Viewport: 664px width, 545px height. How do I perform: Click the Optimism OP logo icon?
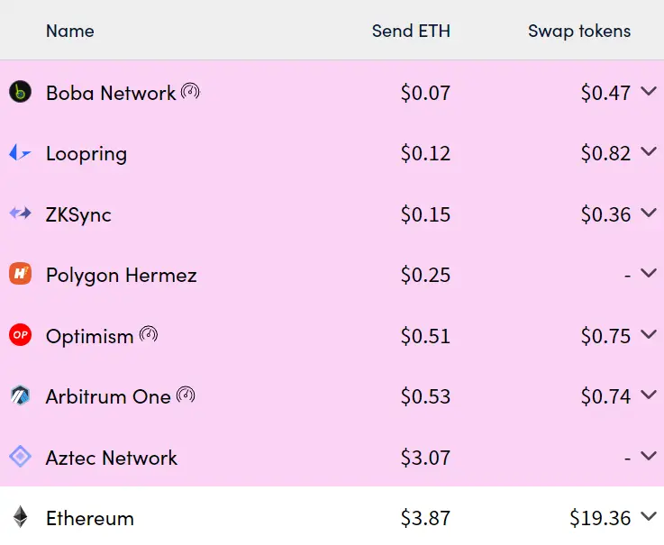(20, 335)
